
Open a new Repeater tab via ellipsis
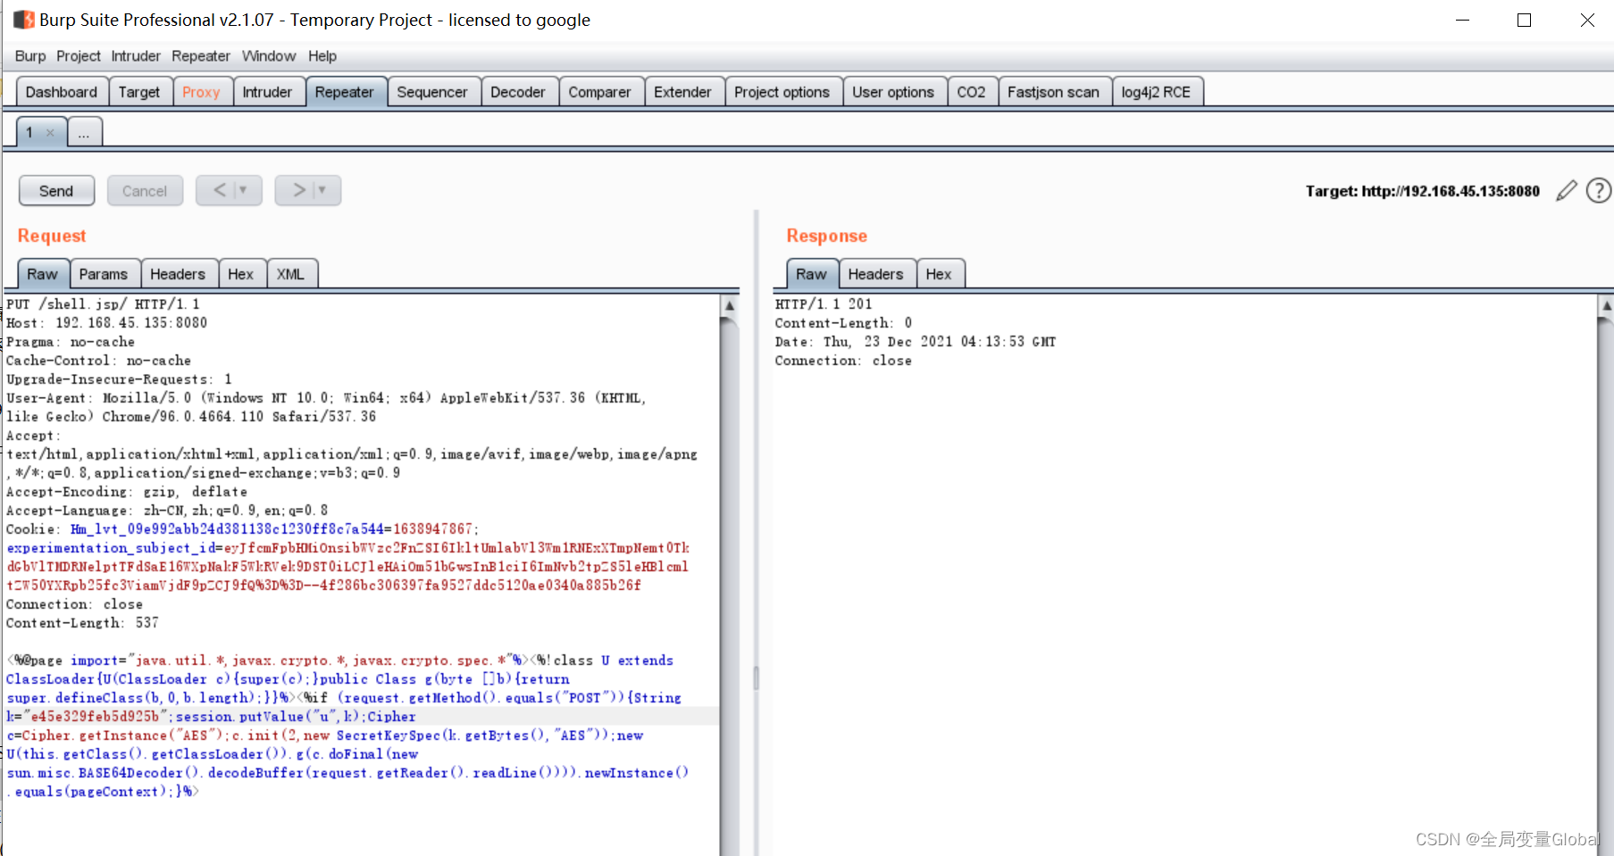(84, 133)
